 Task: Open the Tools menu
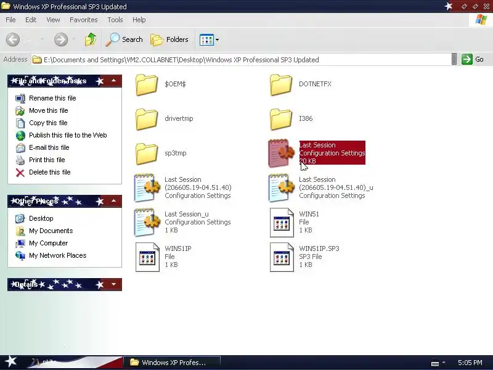(x=115, y=20)
